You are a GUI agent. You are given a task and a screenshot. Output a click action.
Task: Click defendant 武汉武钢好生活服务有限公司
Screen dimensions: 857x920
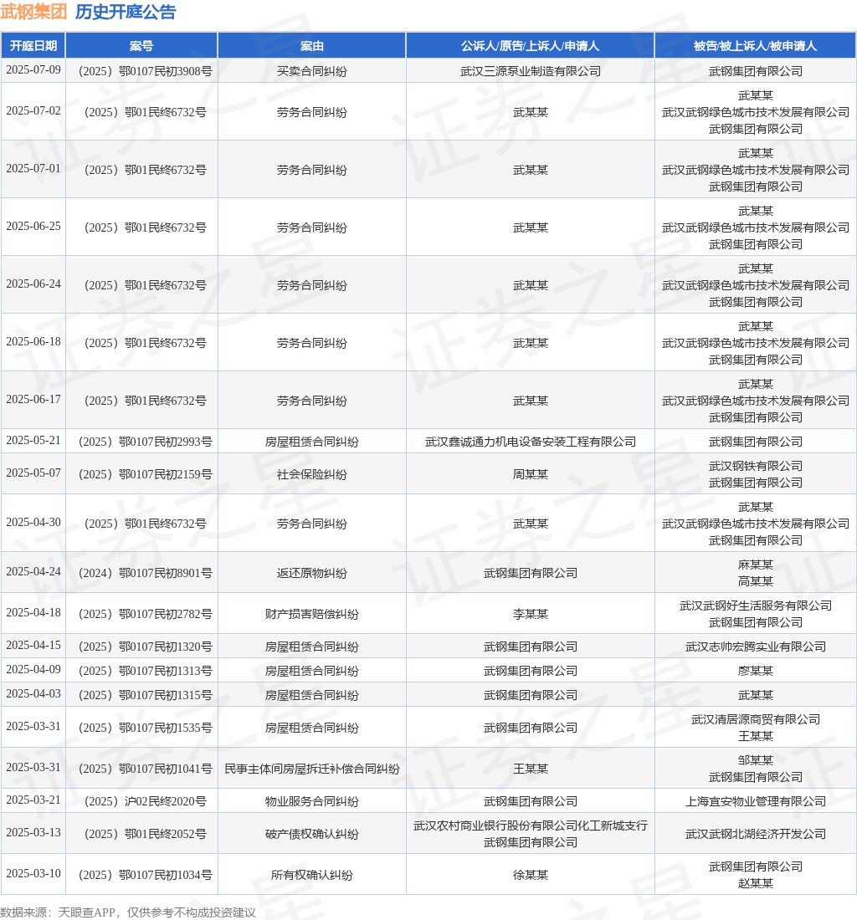pyautogui.click(x=756, y=606)
